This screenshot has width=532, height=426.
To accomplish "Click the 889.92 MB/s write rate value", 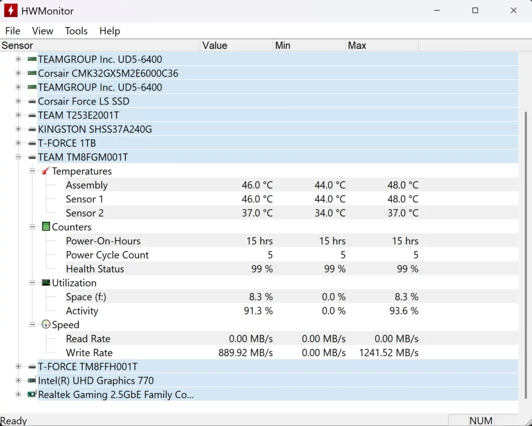I will [246, 352].
